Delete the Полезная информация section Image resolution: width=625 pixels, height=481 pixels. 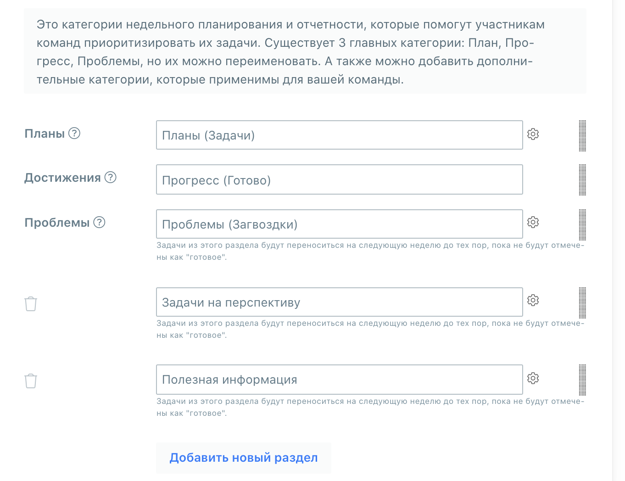click(31, 380)
